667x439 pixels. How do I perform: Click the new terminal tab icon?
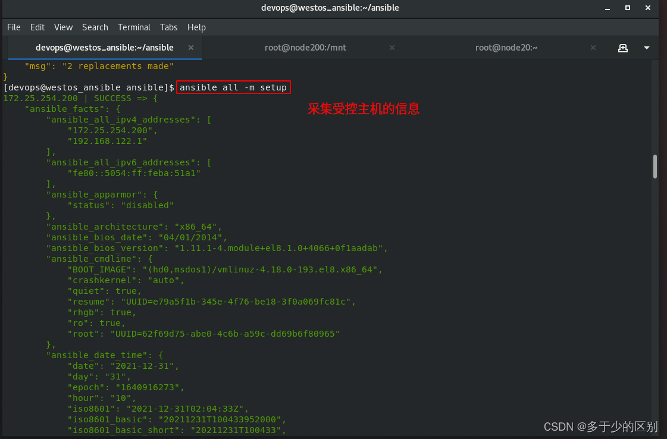[623, 48]
